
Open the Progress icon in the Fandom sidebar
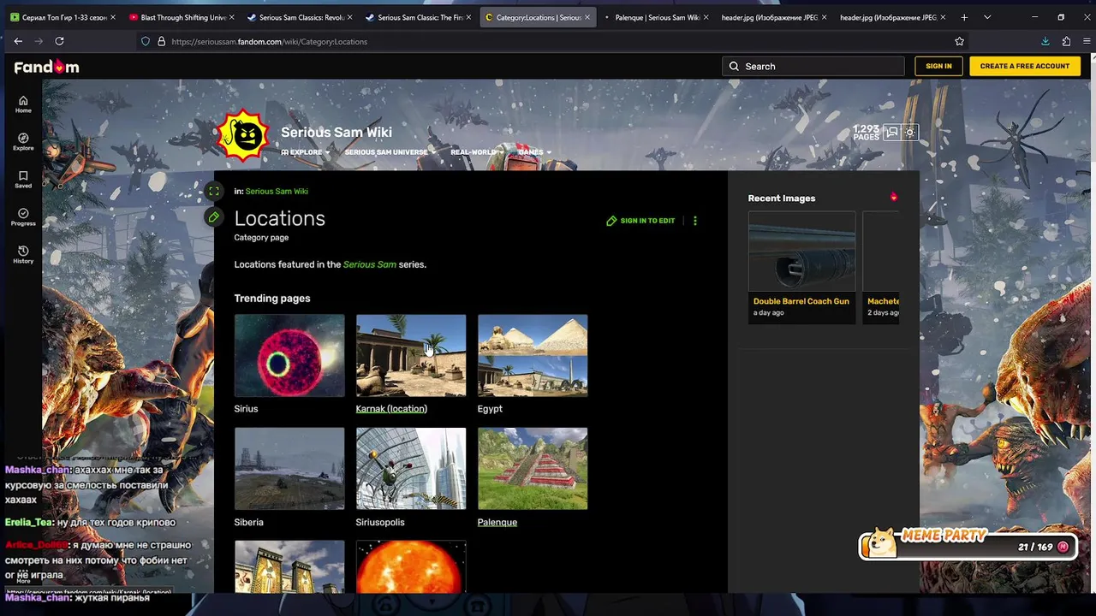pos(23,217)
